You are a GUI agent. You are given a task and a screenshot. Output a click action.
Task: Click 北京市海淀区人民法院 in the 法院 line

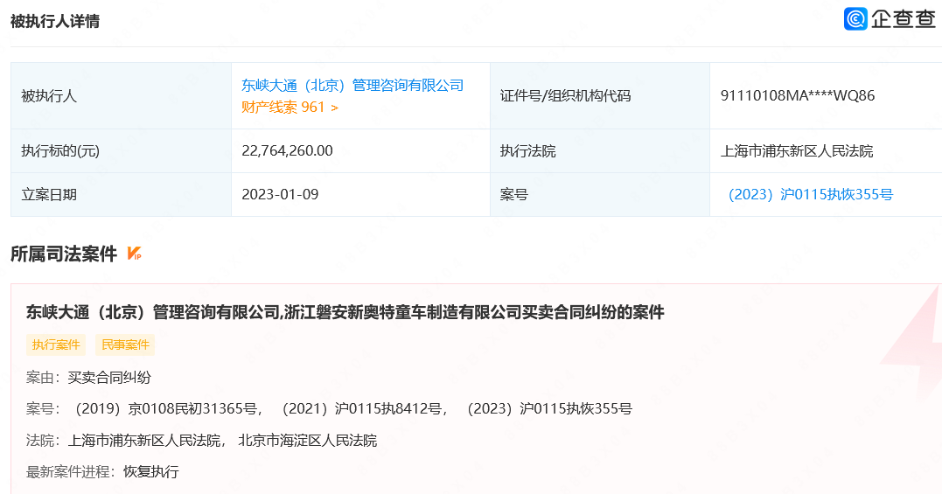click(x=307, y=440)
